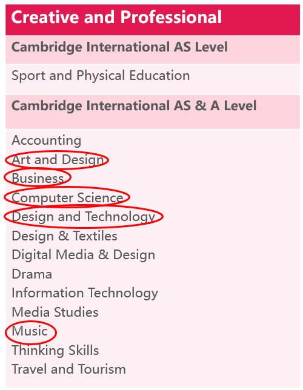The width and height of the screenshot is (303, 390).
Task: Click Thinking Skills subject
Action: tap(55, 350)
